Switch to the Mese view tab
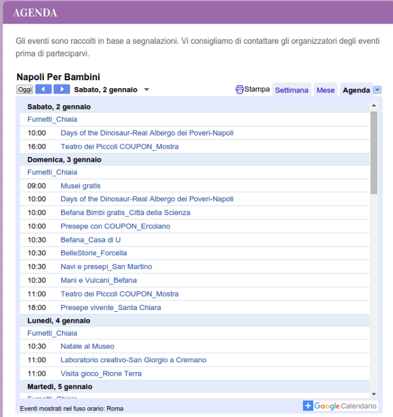Screen dimensions: 393x417 tap(325, 90)
